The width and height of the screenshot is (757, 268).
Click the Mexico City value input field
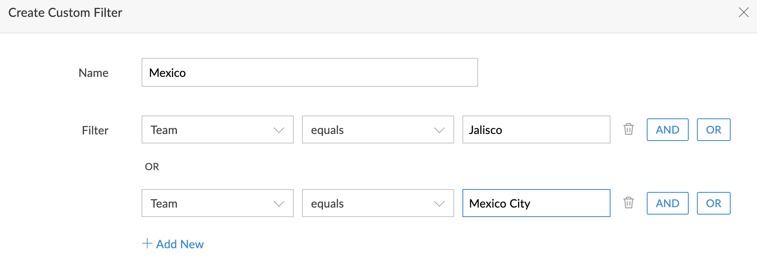tap(536, 203)
